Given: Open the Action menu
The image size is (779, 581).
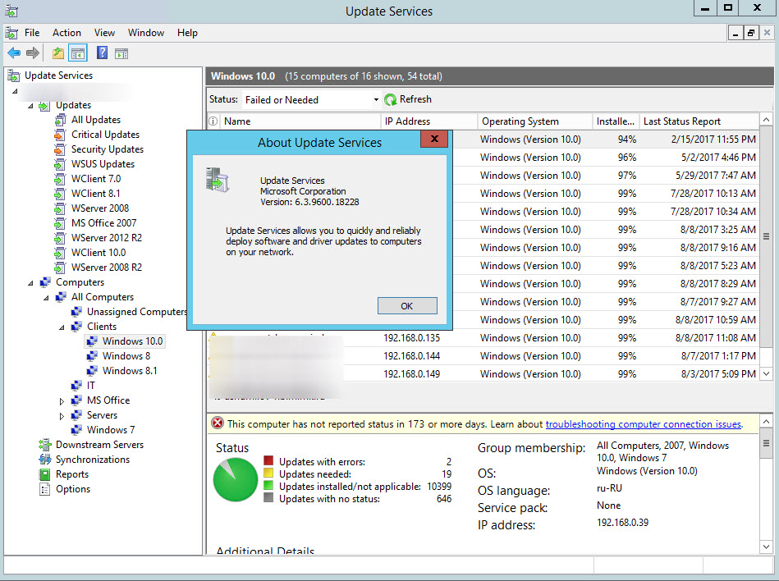Looking at the screenshot, I should tap(66, 33).
